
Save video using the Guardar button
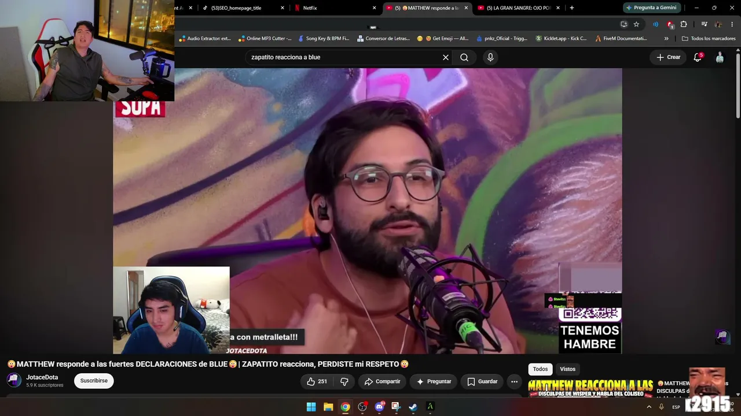tap(482, 381)
